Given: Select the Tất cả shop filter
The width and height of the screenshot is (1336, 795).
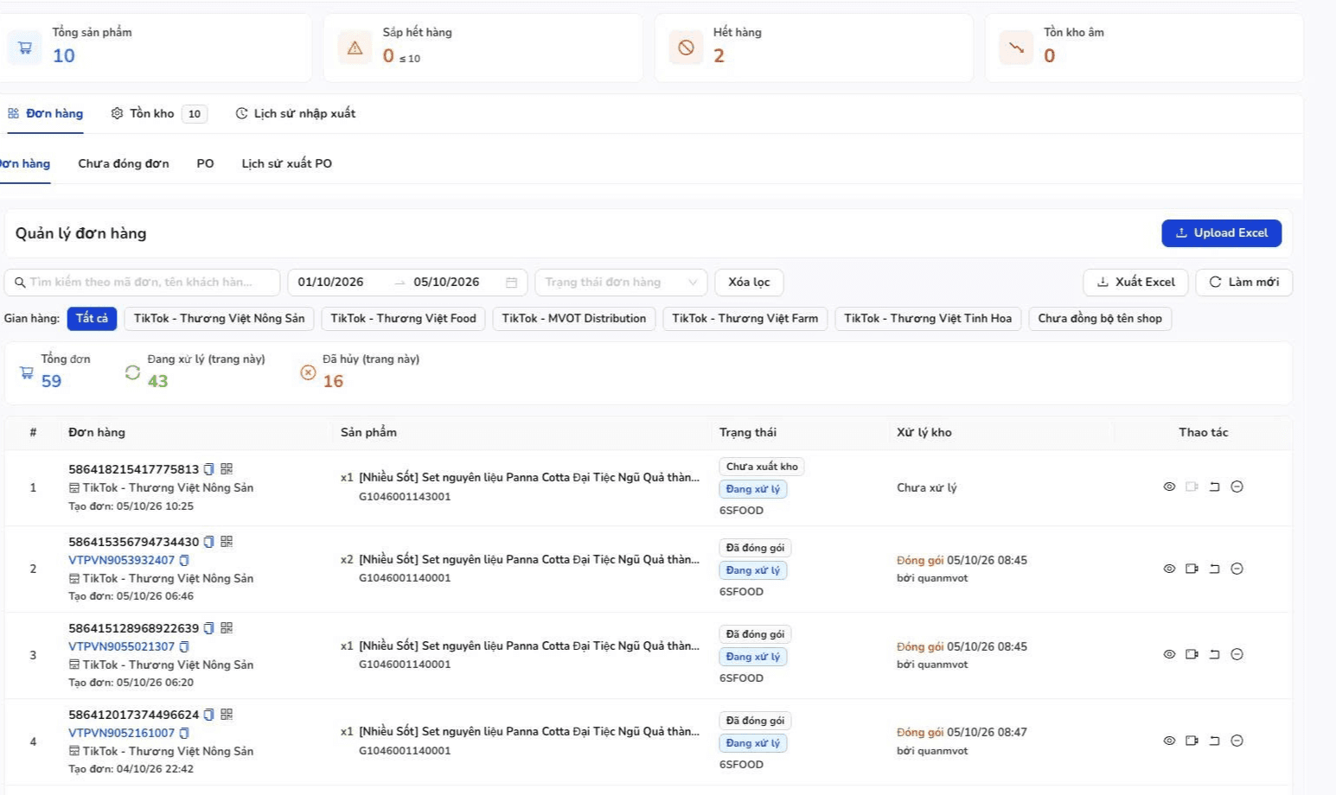Looking at the screenshot, I should [92, 318].
